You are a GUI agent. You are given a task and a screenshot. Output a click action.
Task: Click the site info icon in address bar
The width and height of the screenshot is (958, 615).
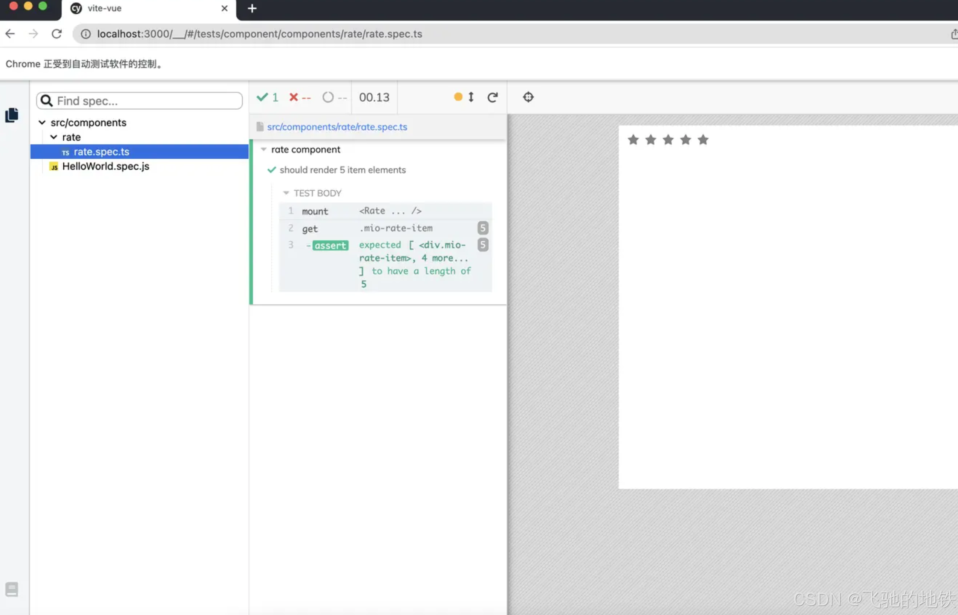point(86,34)
